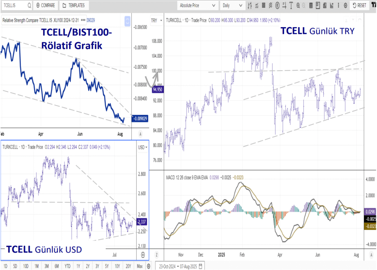Viewport: 377px width, 270px height.
Task: Select the YTD range tab
Action: (67, 265)
